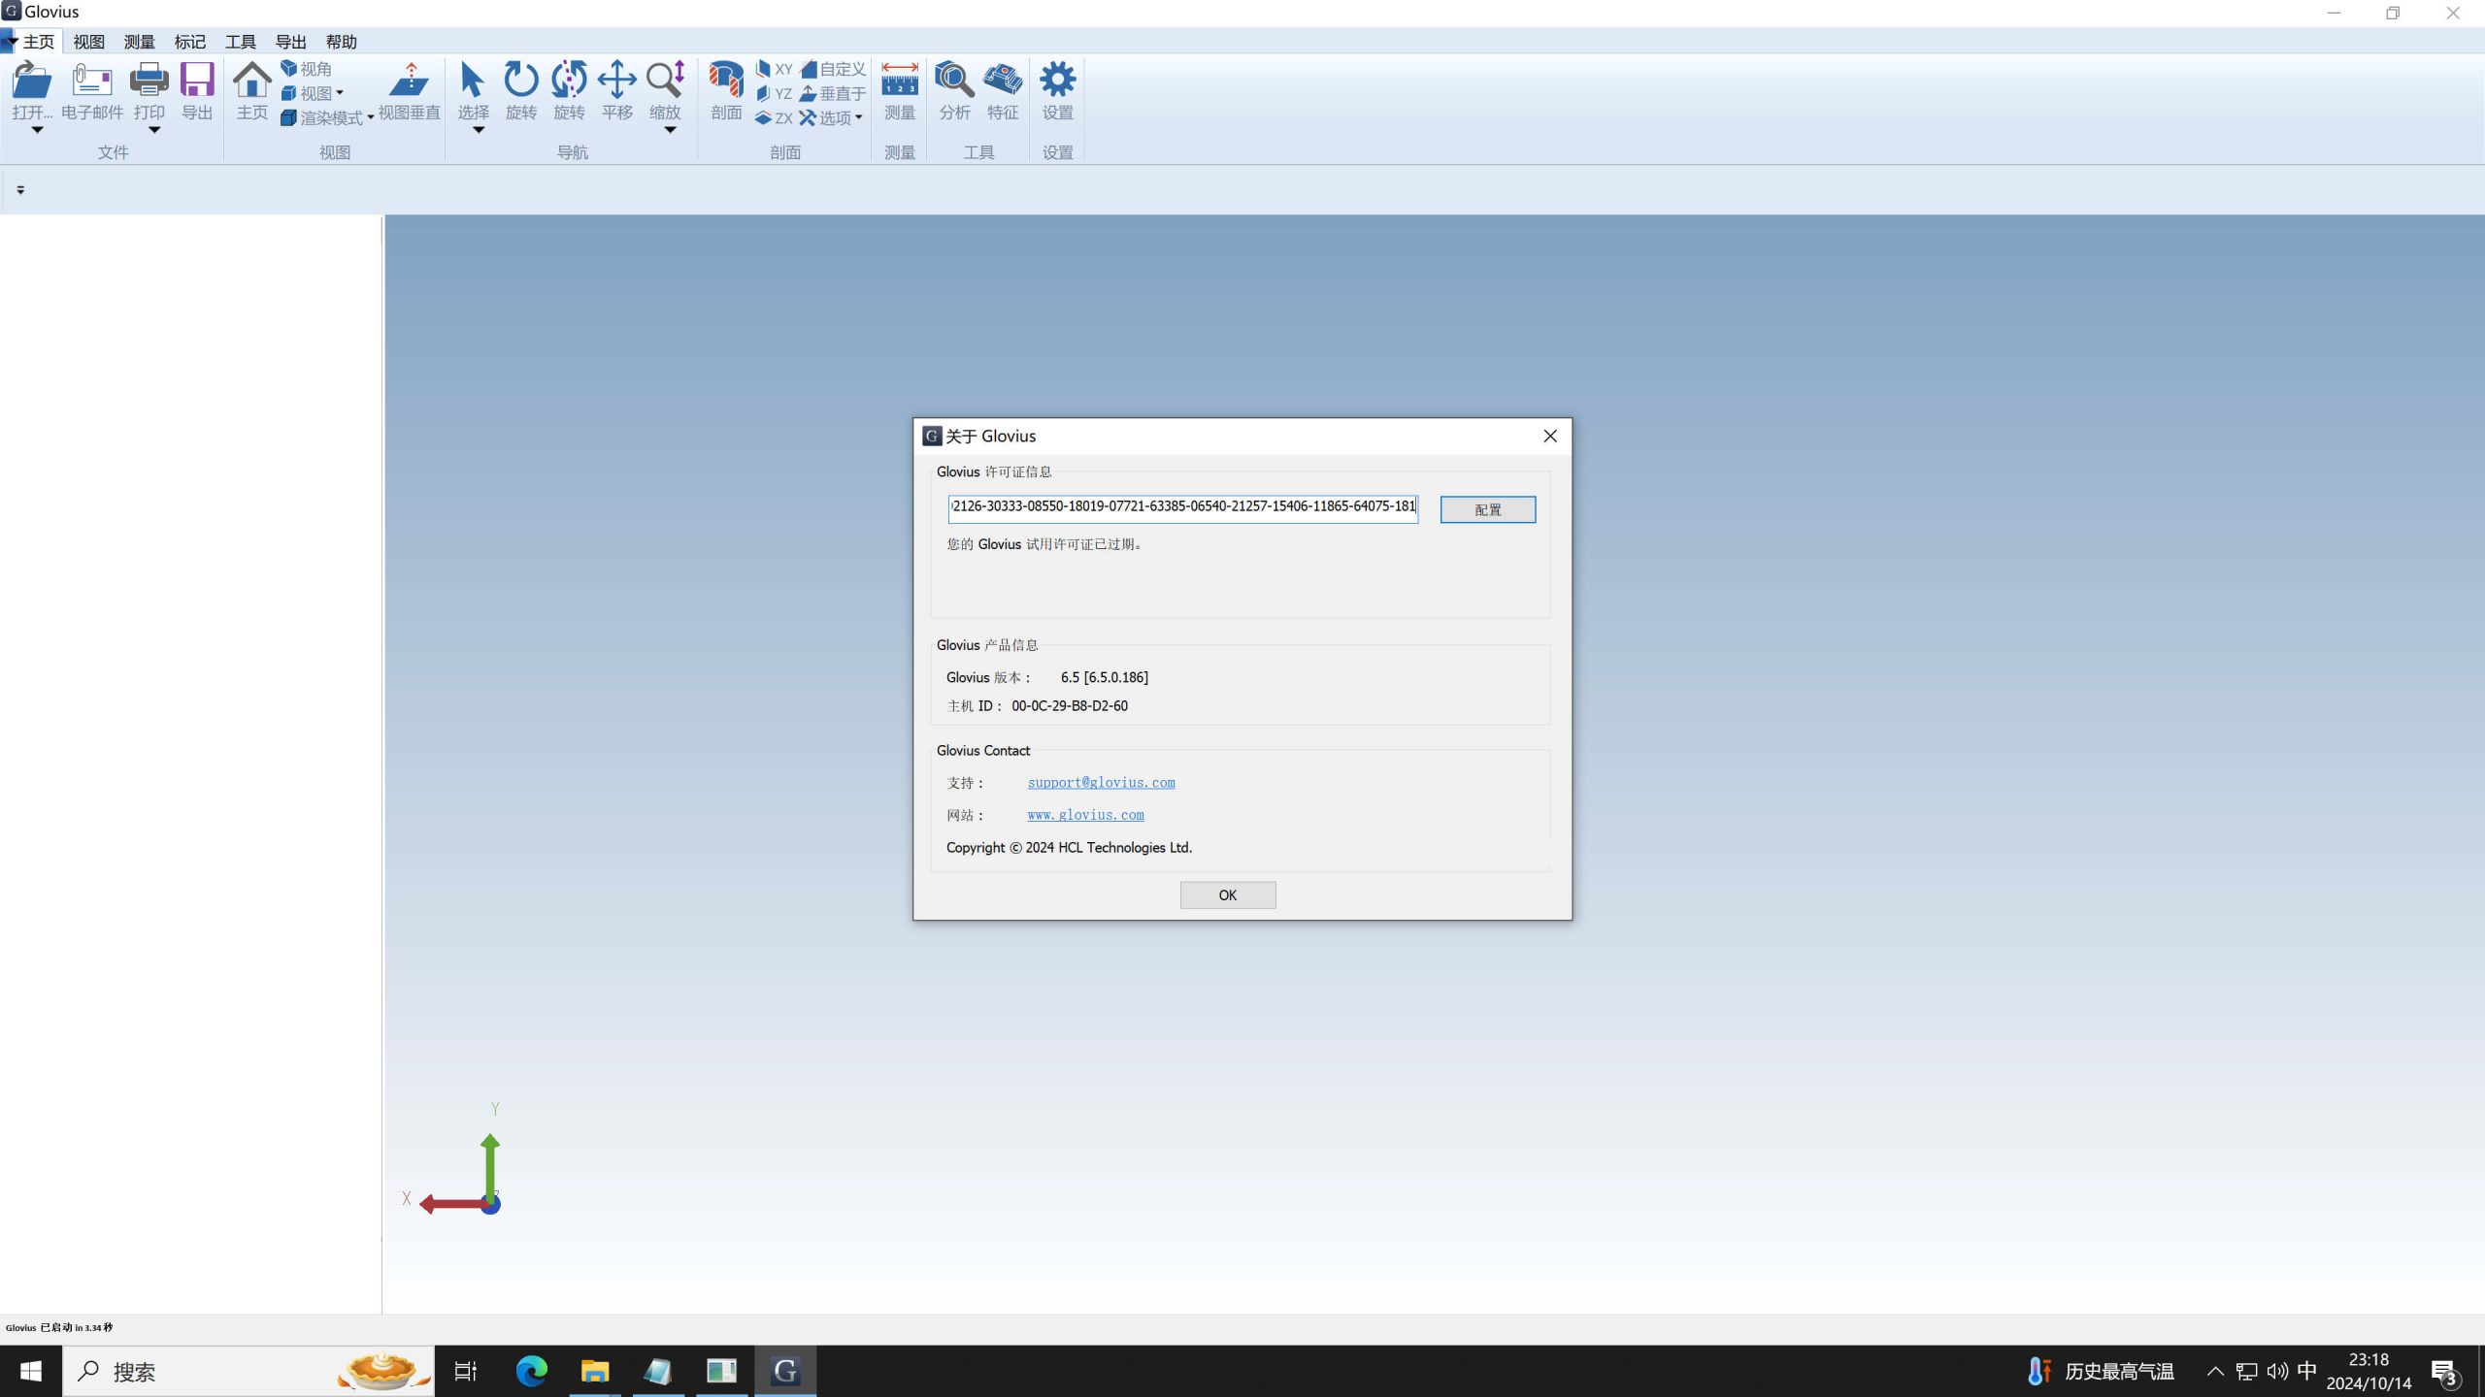The height and width of the screenshot is (1397, 2485).
Task: Click the 历史最高气温 weather widget
Action: (2101, 1371)
